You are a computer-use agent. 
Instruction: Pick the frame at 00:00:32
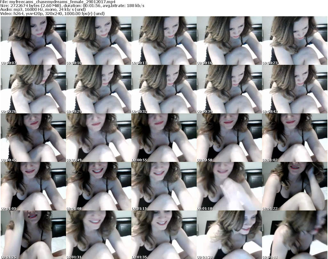[164, 89]
